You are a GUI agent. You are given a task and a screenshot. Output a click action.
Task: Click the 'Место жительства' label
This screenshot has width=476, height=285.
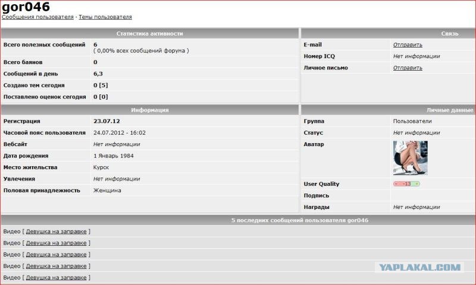tap(30, 167)
